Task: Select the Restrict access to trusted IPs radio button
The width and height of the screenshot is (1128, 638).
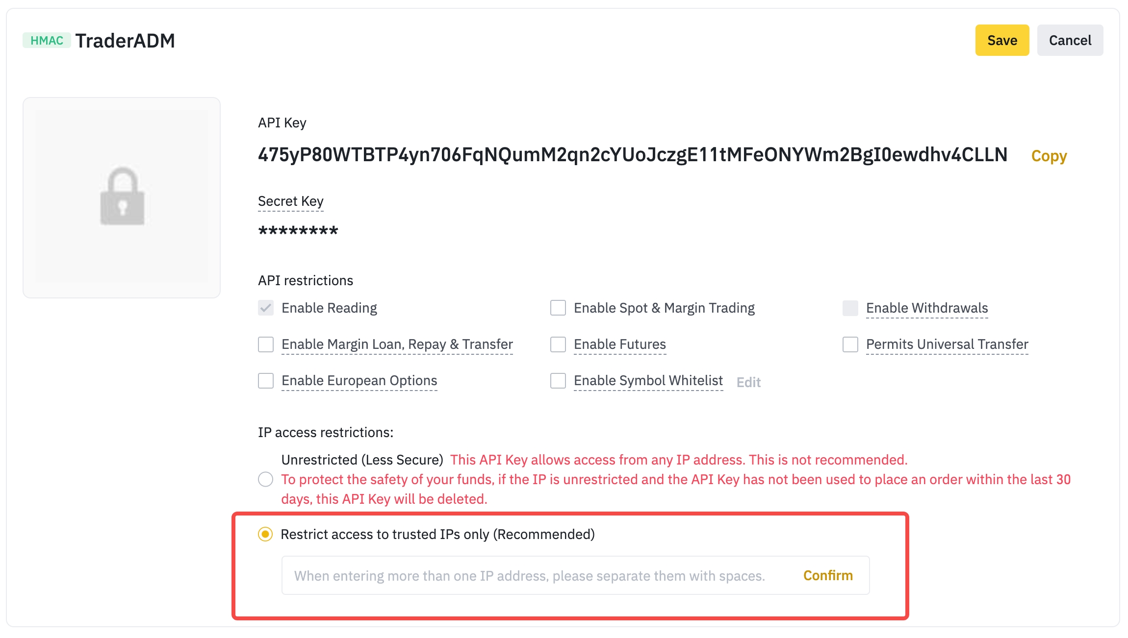Action: coord(266,534)
